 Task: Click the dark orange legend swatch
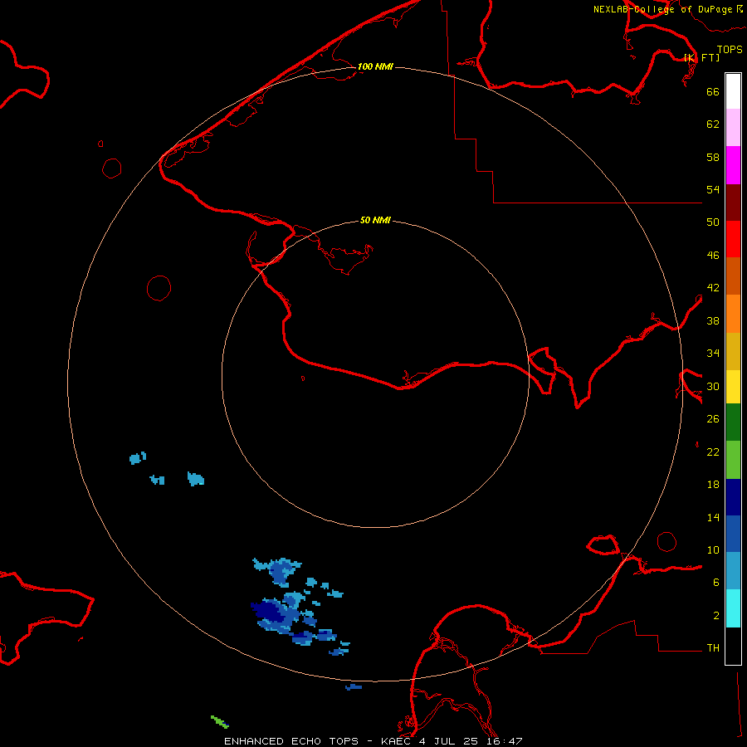pyautogui.click(x=733, y=276)
